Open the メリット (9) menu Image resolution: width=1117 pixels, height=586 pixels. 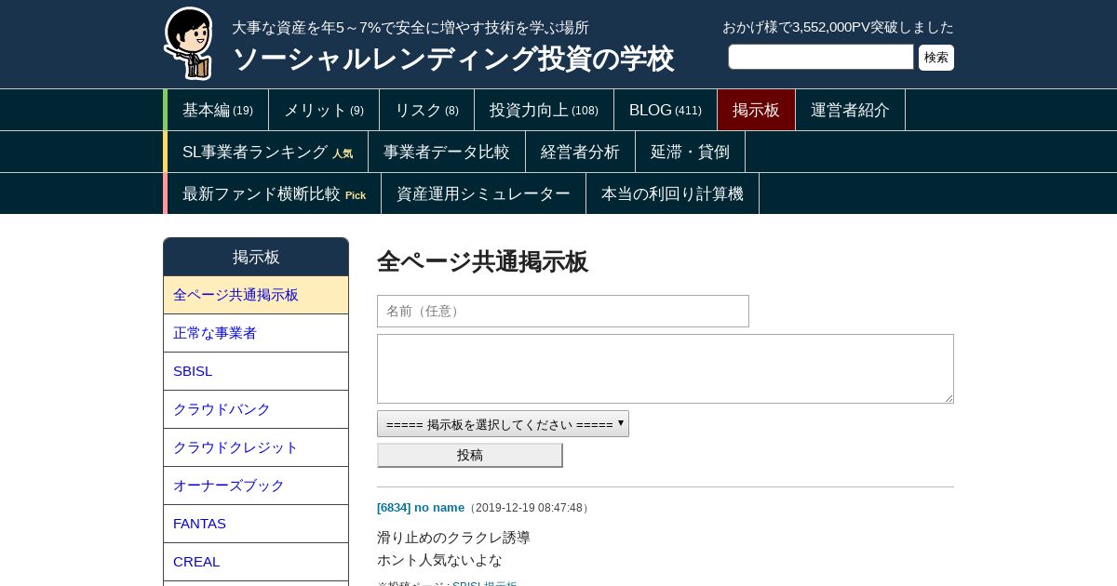pyautogui.click(x=324, y=110)
